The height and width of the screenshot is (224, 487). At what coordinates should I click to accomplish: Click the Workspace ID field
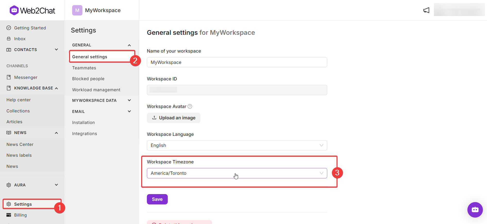(x=237, y=90)
